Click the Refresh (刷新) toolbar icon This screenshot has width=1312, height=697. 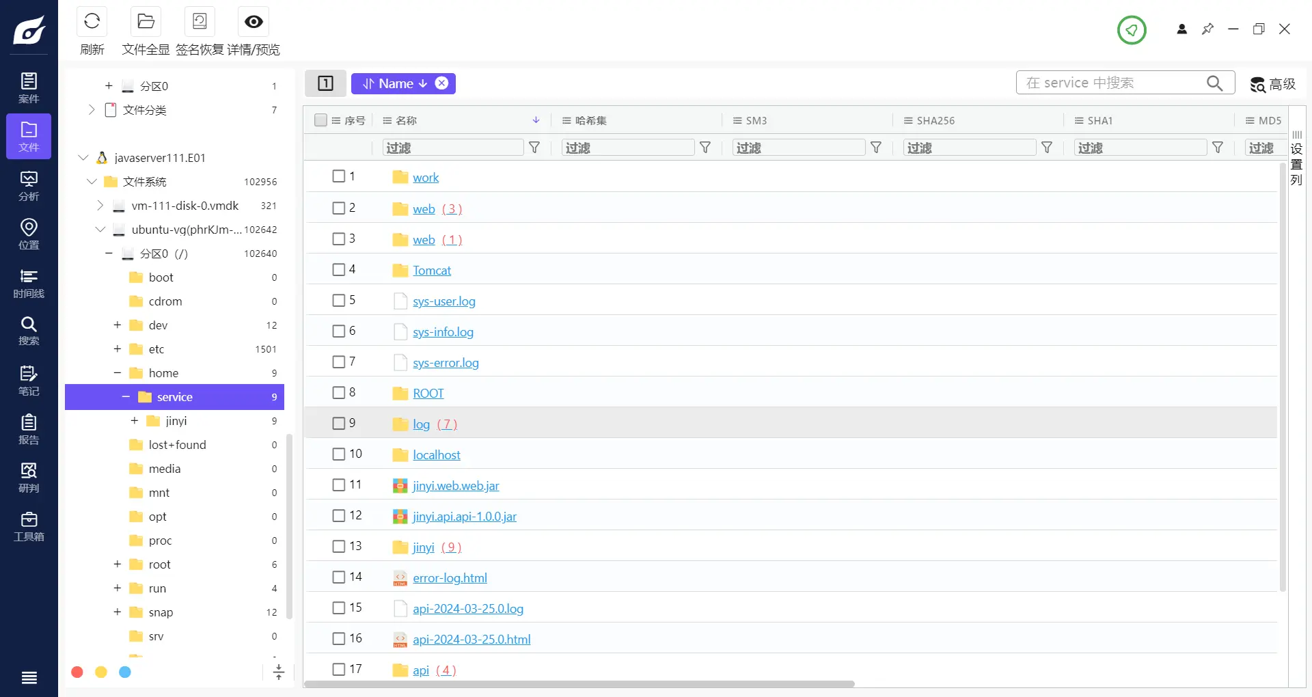tap(92, 22)
